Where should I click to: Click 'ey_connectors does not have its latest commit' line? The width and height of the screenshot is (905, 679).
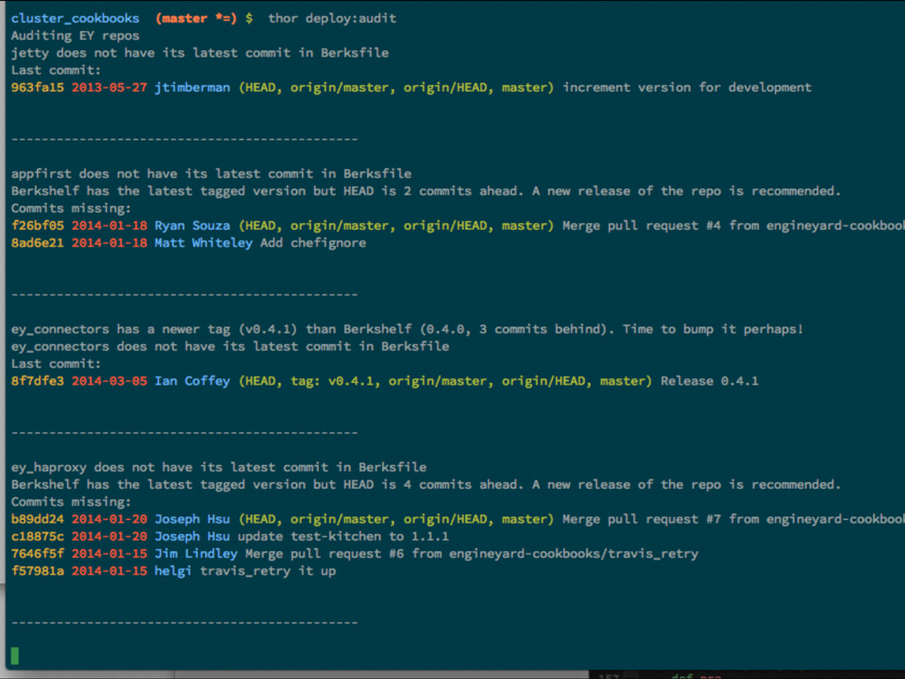click(x=230, y=347)
